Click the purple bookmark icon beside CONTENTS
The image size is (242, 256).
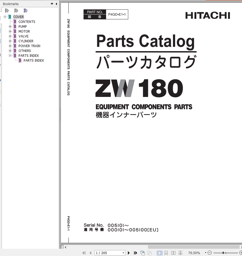[15, 22]
